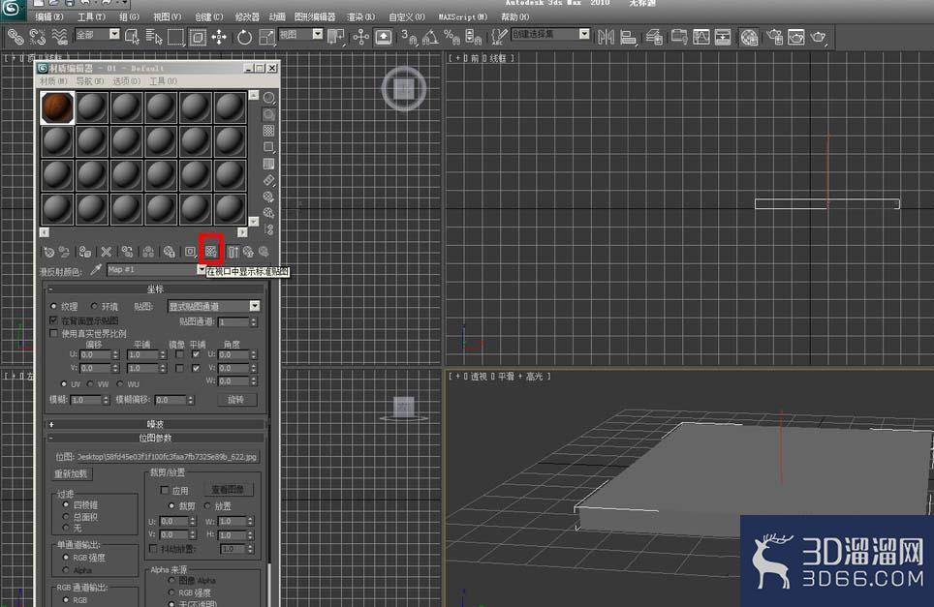Viewport: 934px width, 607px height.
Task: Select the first orange material sample slot
Action: [x=58, y=107]
